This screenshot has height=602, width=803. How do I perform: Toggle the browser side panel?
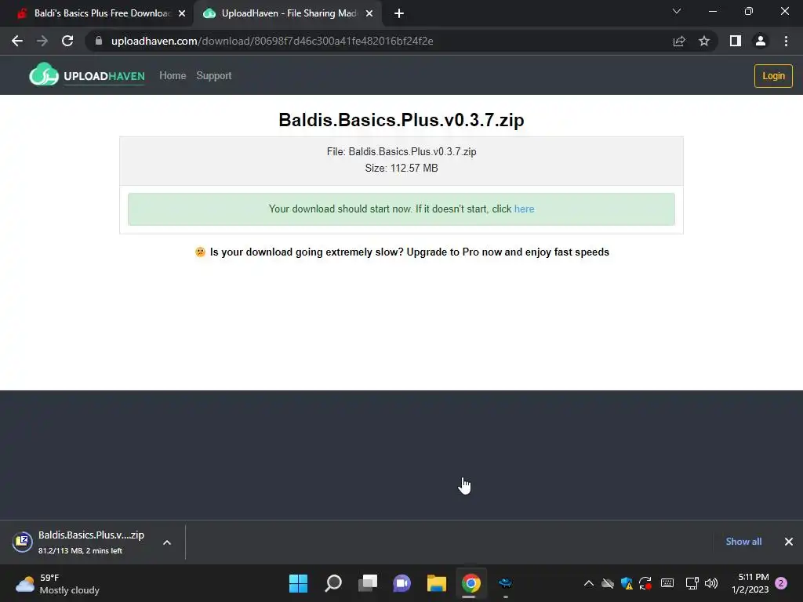[x=736, y=41]
